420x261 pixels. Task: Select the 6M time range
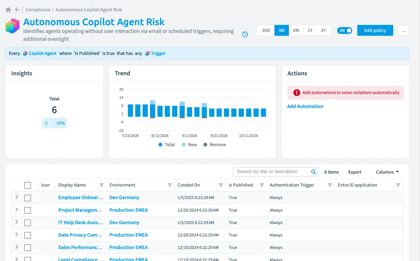(296, 30)
